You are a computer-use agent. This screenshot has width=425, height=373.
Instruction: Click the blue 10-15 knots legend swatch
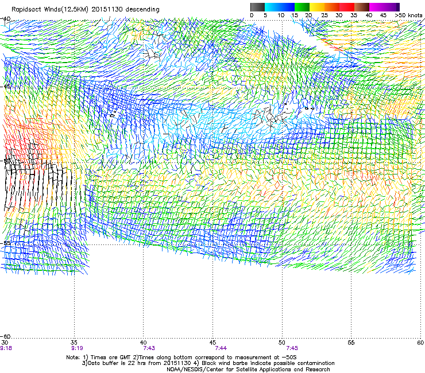tap(287, 7)
